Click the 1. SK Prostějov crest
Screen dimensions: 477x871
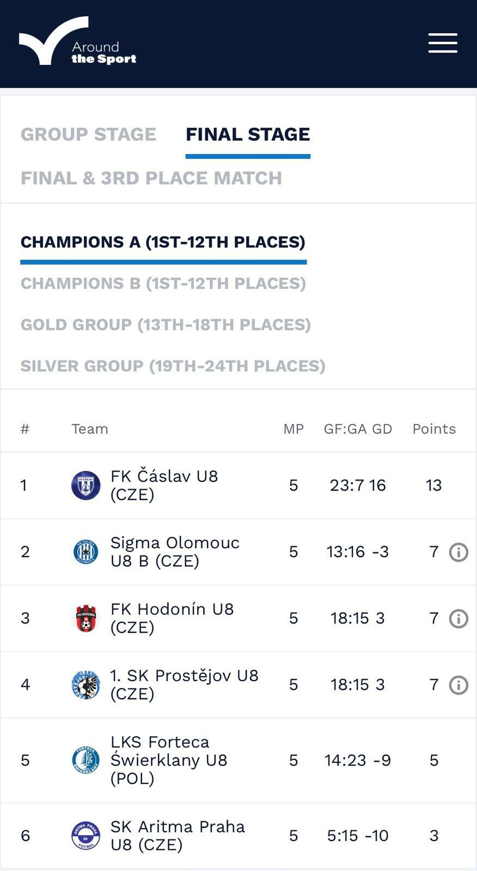86,685
